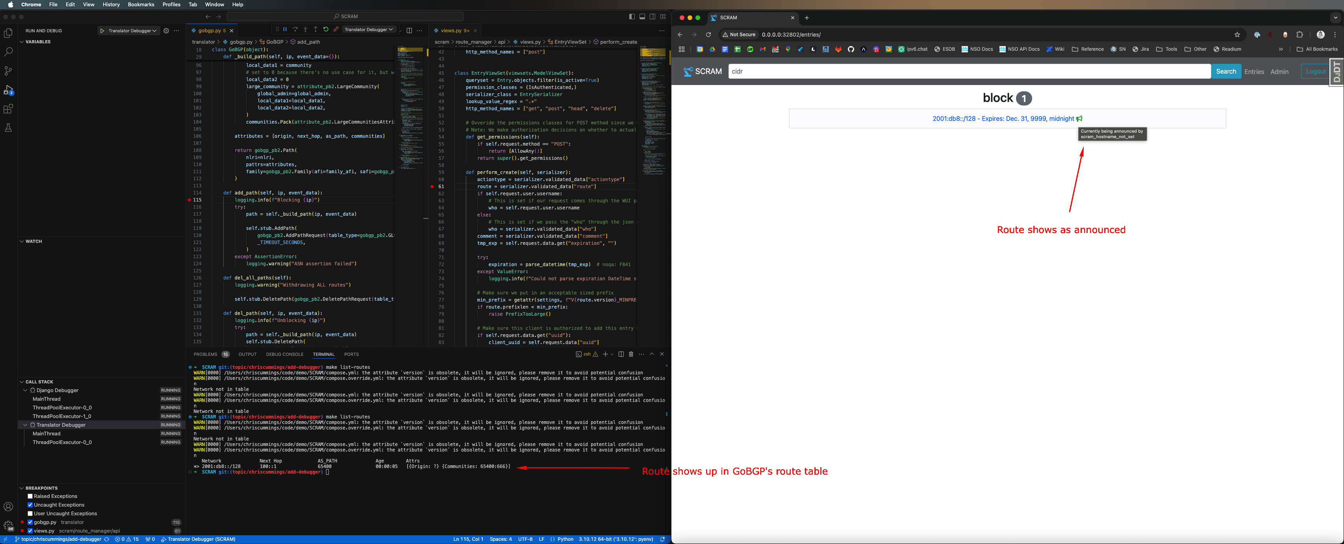1344x544 pixels.
Task: Remove the red breakpoint dot on line 115
Action: [189, 200]
